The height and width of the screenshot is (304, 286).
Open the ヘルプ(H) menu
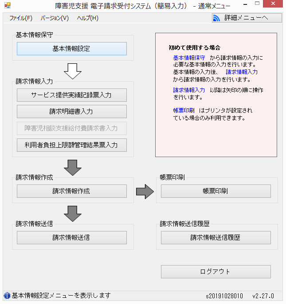pyautogui.click(x=88, y=18)
